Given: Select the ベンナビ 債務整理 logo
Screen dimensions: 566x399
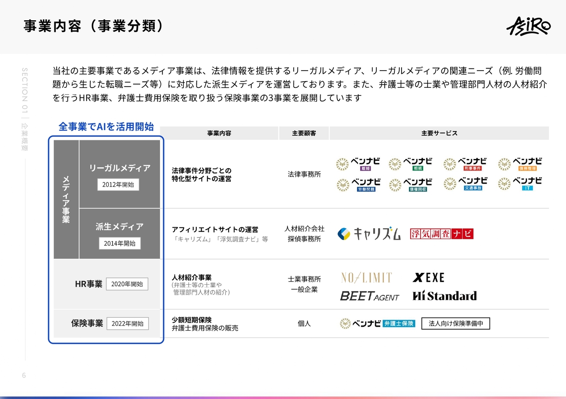Looking at the screenshot, I should pyautogui.click(x=520, y=164).
